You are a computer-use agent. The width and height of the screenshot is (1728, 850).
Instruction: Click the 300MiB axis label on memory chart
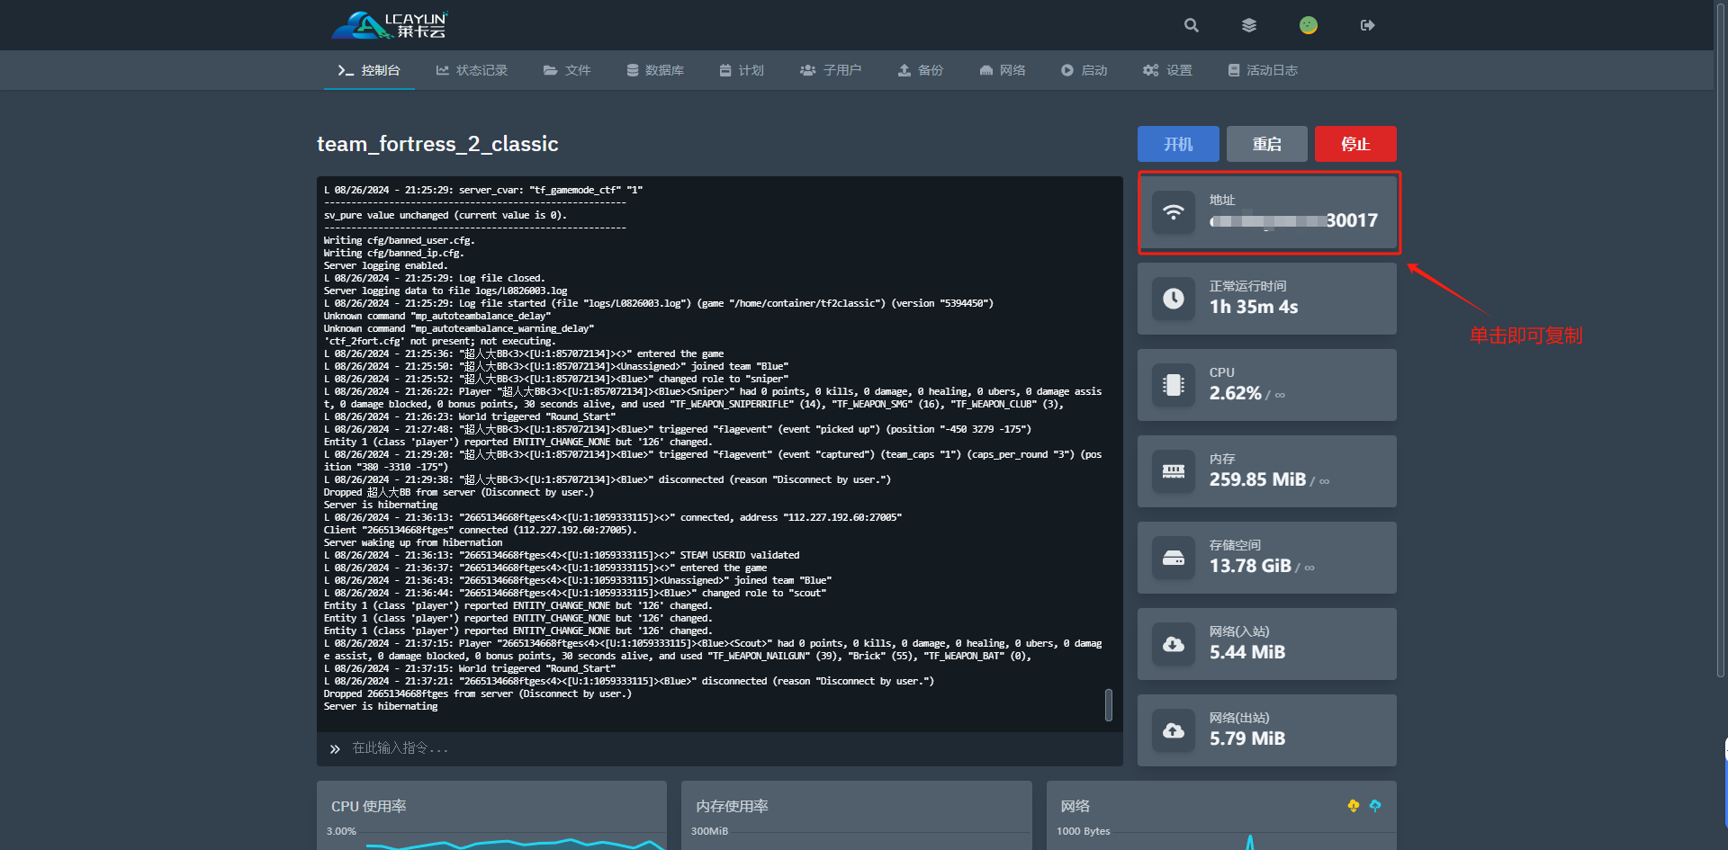pyautogui.click(x=709, y=831)
